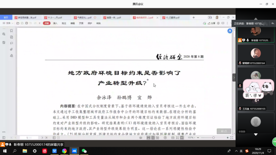Open the 157% zoom level dropdown
Image resolution: width=276 pixels, height=155 pixels.
tap(191, 138)
